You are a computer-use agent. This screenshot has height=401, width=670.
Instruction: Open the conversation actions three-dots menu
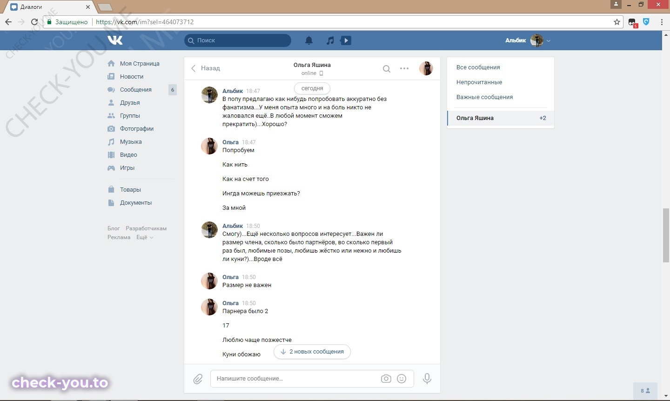pos(404,68)
